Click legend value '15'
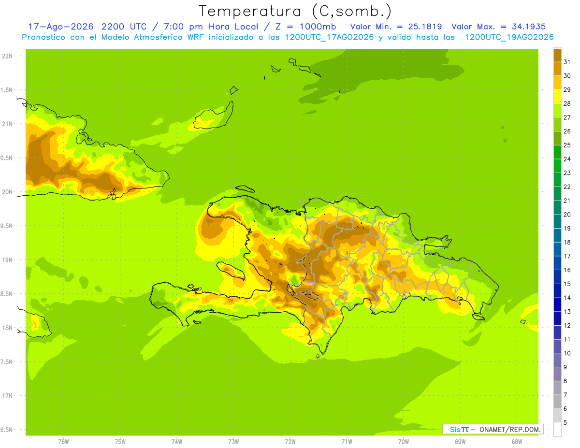Image resolution: width=580 pixels, height=448 pixels. click(x=567, y=284)
